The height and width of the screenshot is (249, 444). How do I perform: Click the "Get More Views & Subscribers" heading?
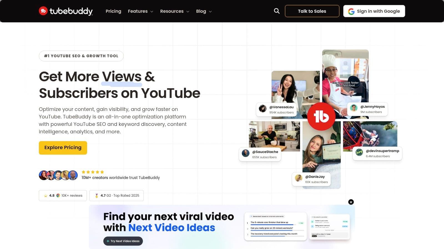(x=120, y=85)
